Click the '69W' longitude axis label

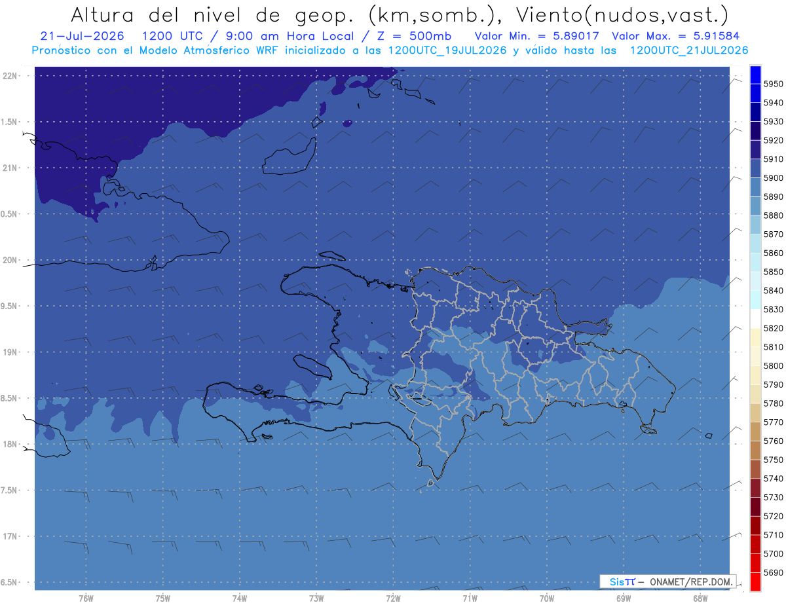point(624,598)
